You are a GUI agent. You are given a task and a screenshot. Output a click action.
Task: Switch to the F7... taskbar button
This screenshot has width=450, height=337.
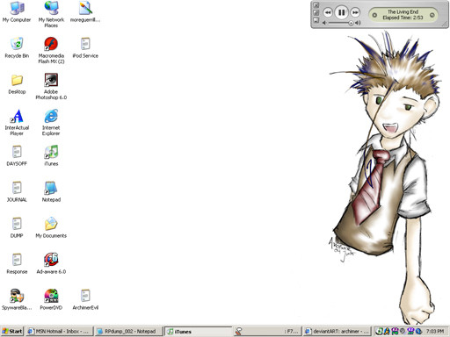(x=268, y=332)
